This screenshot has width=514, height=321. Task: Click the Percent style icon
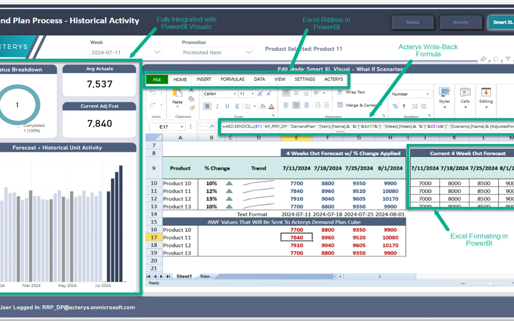click(x=395, y=106)
